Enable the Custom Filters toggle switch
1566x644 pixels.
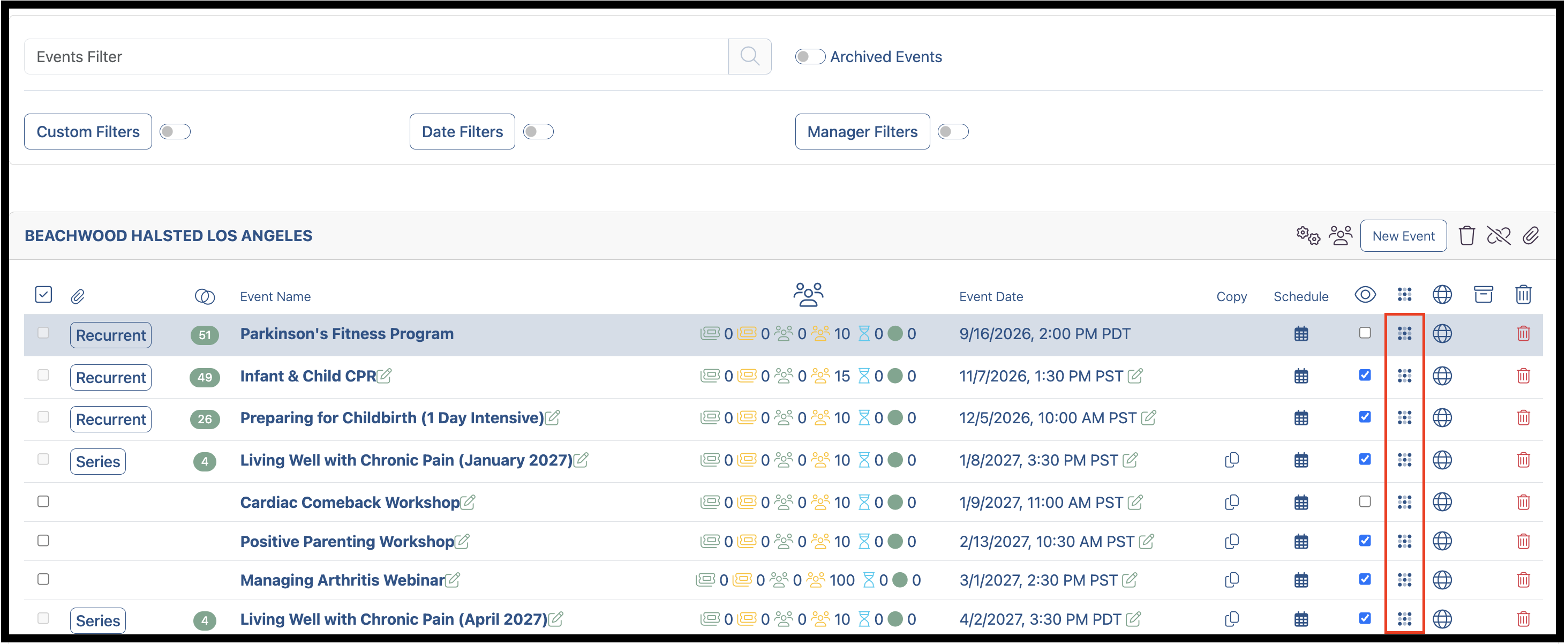pyautogui.click(x=175, y=131)
